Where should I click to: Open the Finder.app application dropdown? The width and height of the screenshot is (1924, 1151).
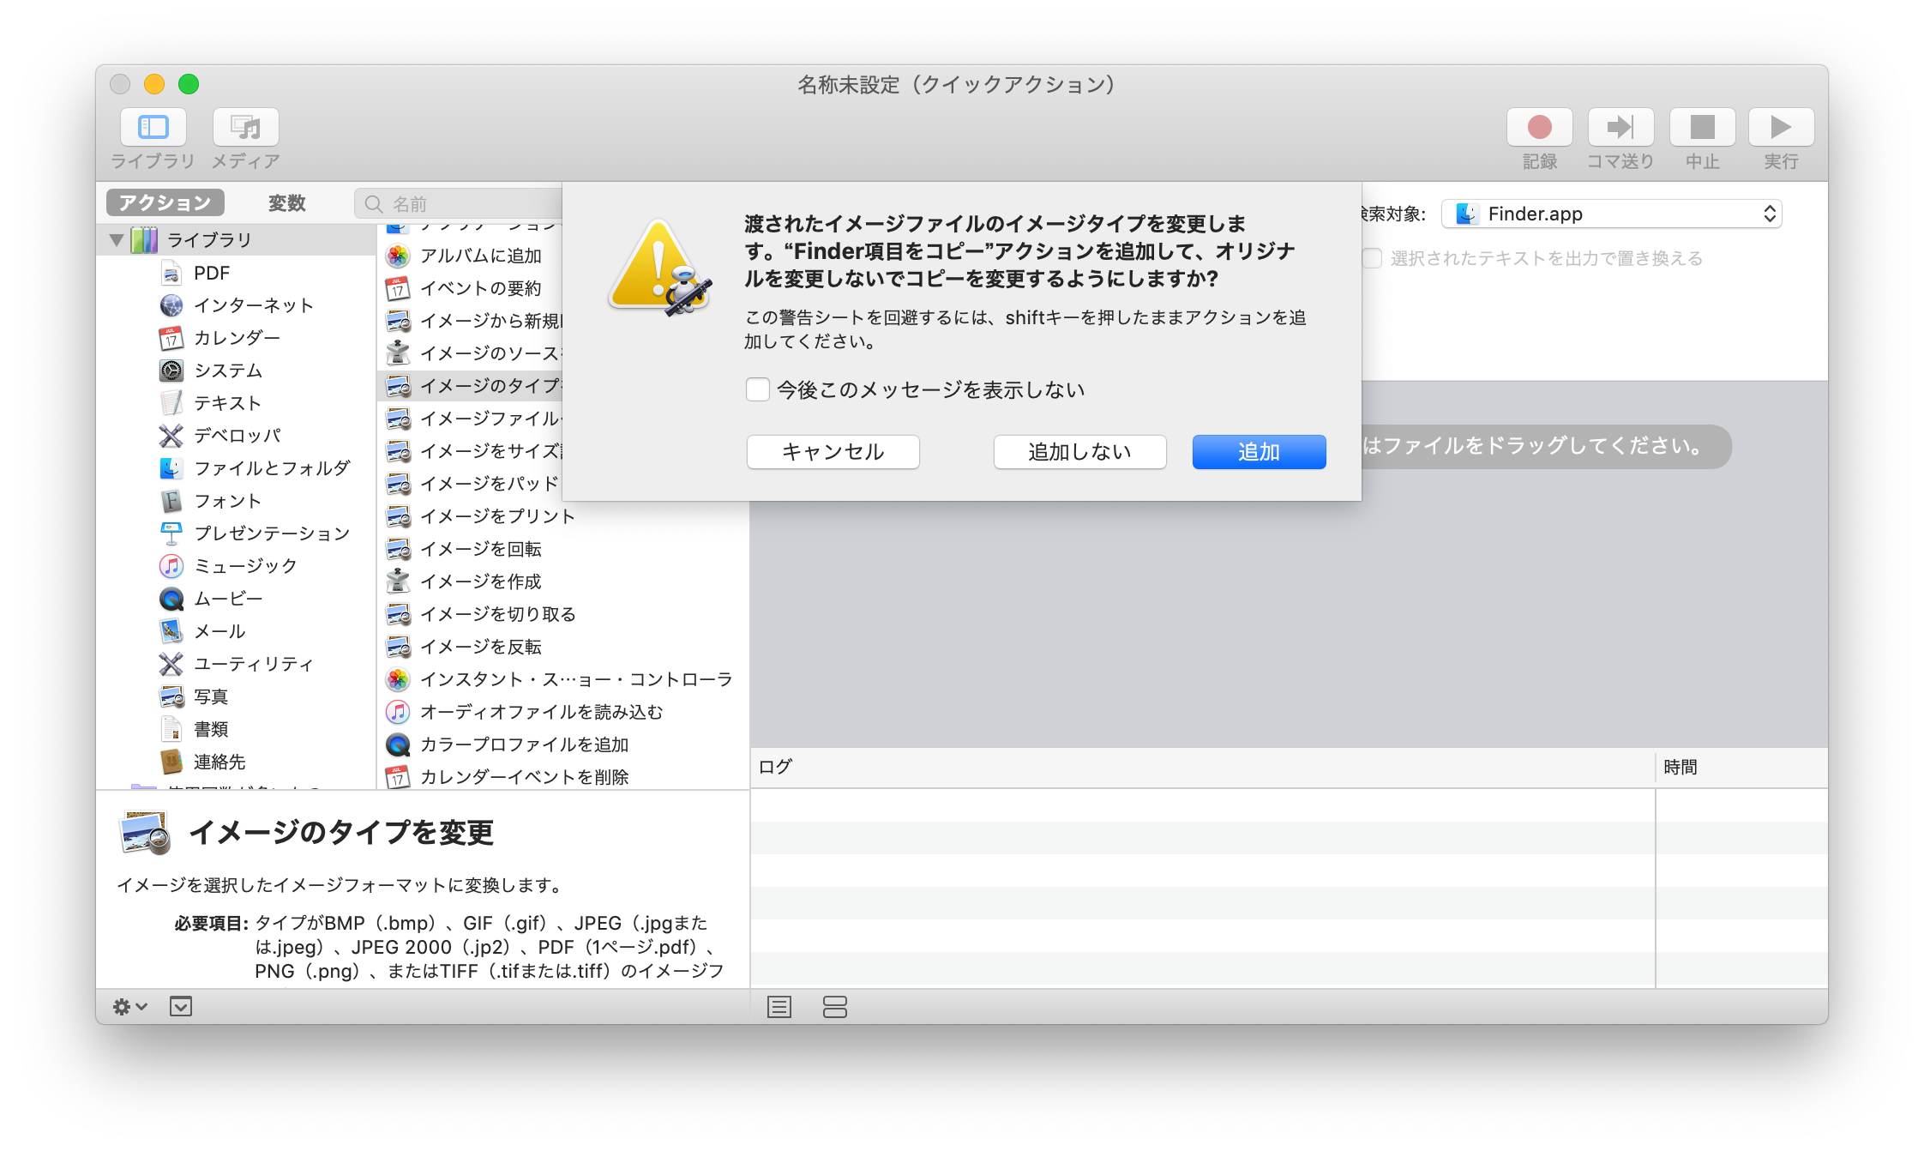click(1611, 214)
